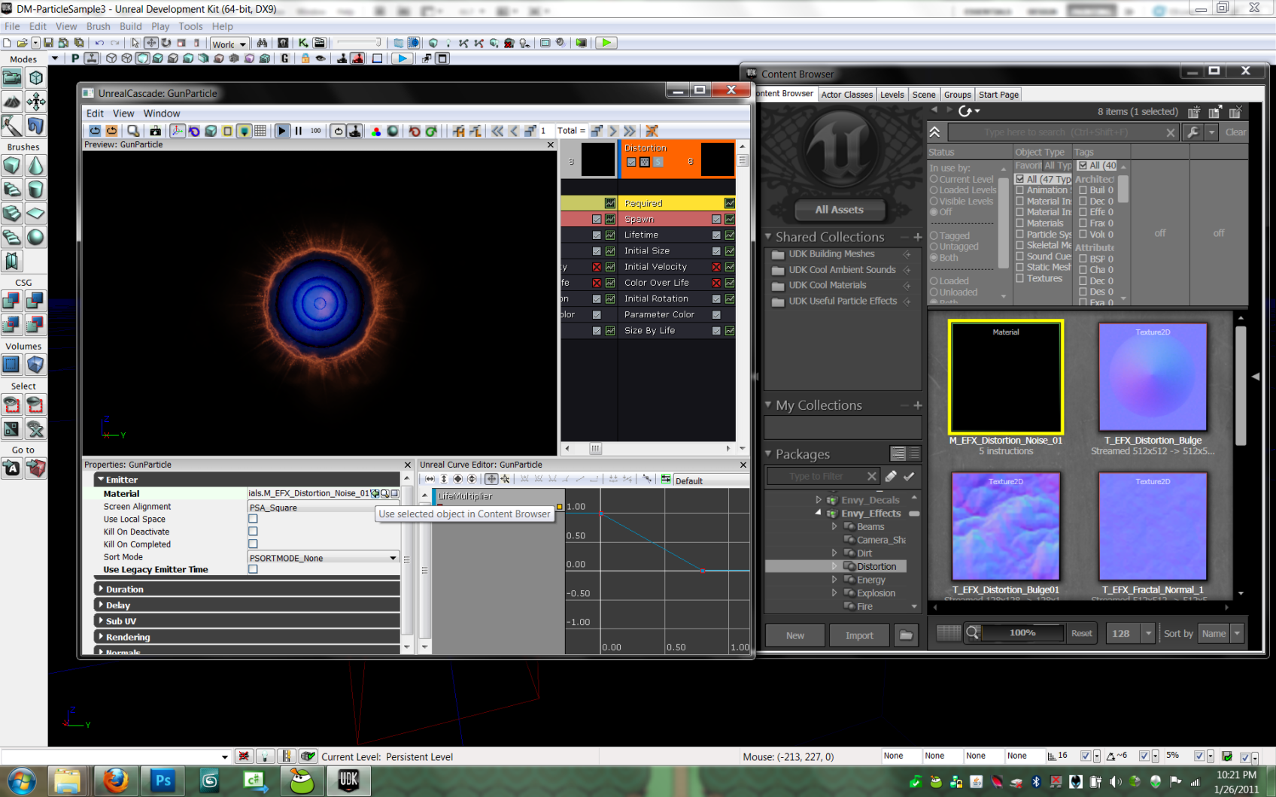This screenshot has height=797, width=1276.
Task: Click Restart in Level orange icon in Cascade
Action: [x=111, y=131]
